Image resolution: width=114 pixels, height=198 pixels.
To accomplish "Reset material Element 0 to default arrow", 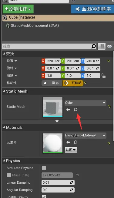I will pyautogui.click(x=109, y=143).
